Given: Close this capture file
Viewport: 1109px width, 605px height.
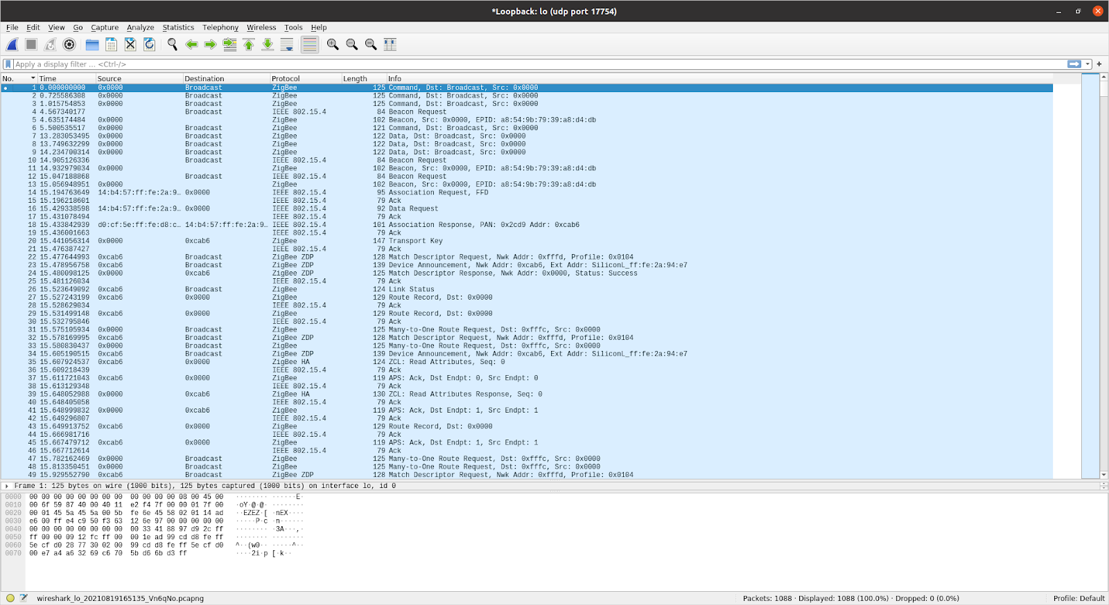Looking at the screenshot, I should pos(130,44).
